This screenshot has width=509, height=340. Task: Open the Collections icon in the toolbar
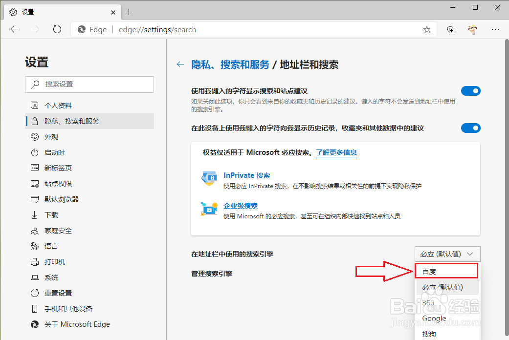point(450,30)
